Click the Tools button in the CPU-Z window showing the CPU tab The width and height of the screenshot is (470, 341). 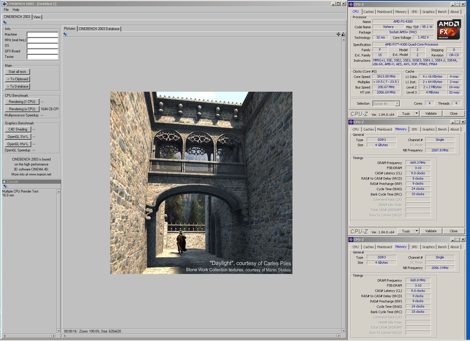coord(406,113)
